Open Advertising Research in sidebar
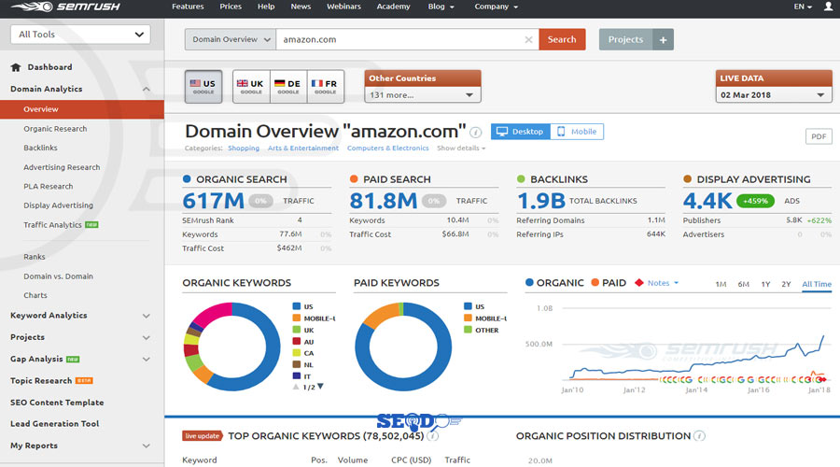 62,167
